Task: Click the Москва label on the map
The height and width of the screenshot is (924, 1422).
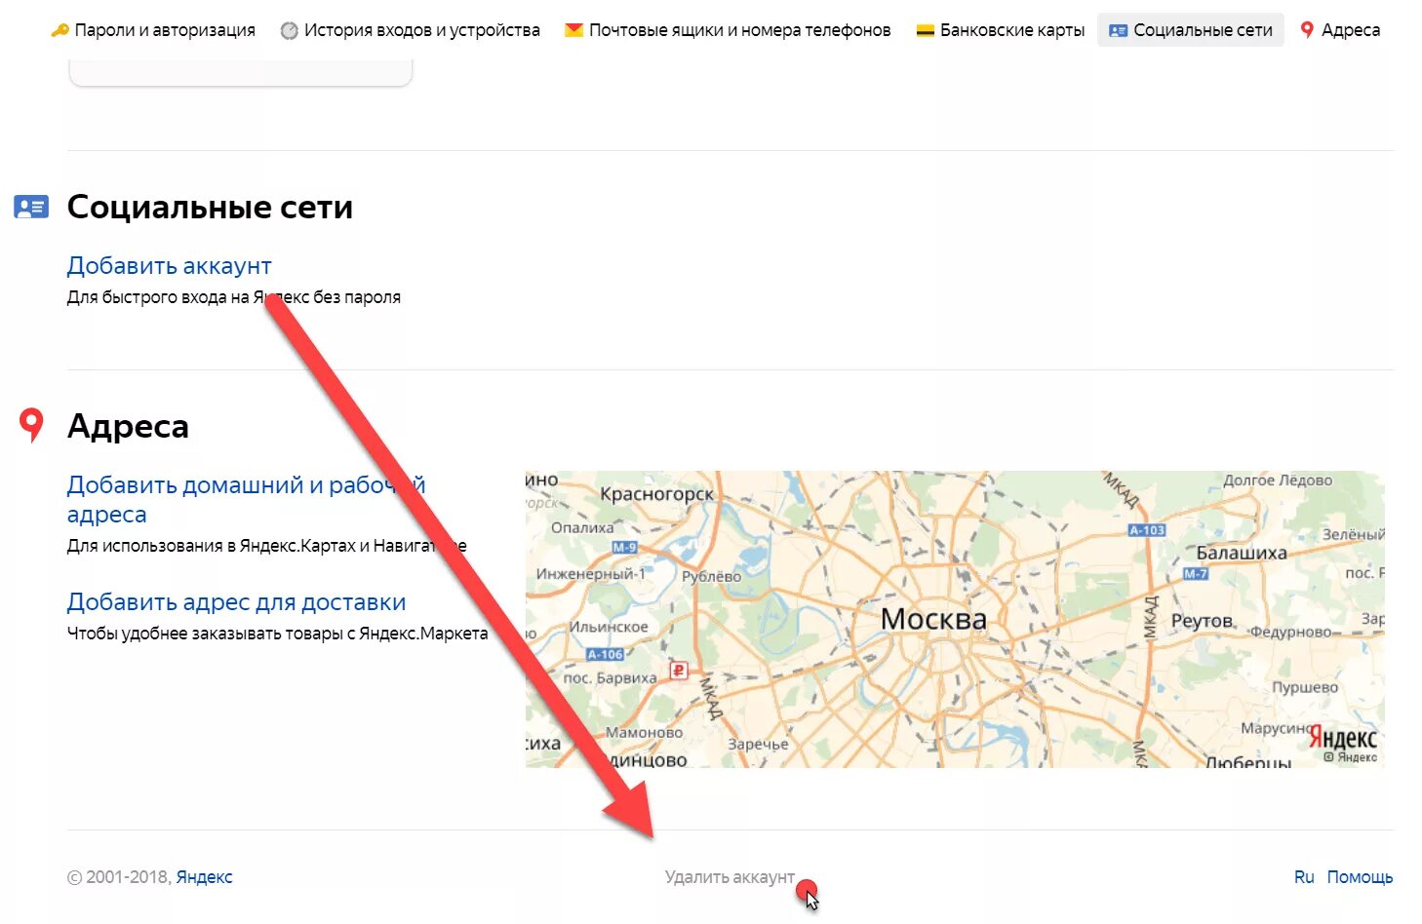Action: click(933, 619)
